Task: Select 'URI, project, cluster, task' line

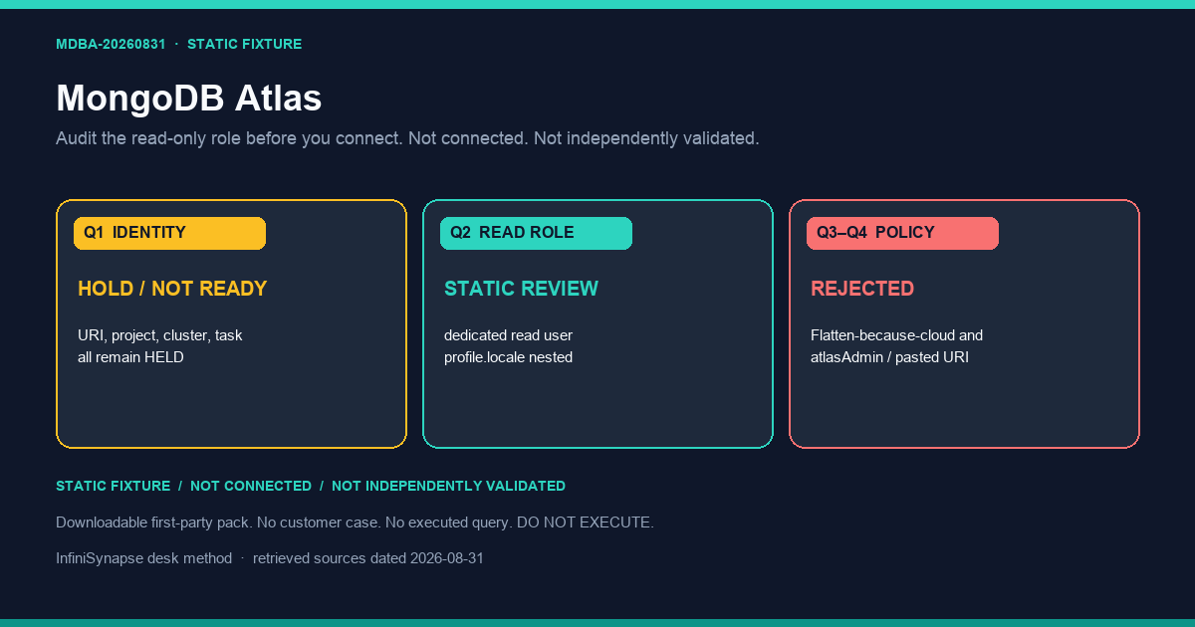Action: (x=160, y=335)
